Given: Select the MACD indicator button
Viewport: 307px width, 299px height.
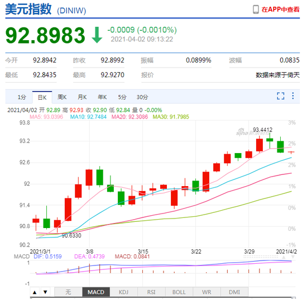Looking at the screenshot, I should pyautogui.click(x=96, y=292).
